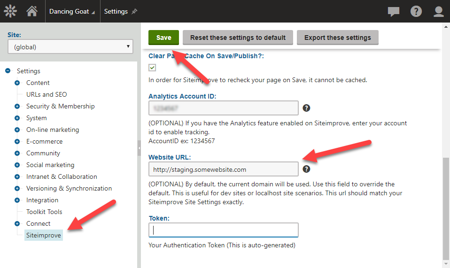Show help for Analytics Account ID
450x268 pixels.
pyautogui.click(x=306, y=108)
